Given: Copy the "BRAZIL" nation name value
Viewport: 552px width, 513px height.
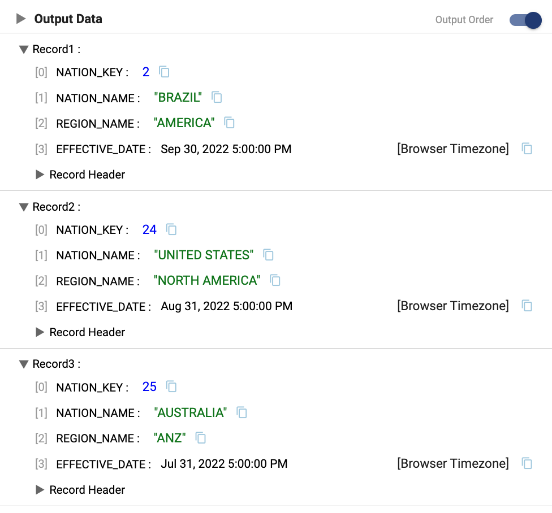Looking at the screenshot, I should pyautogui.click(x=217, y=97).
